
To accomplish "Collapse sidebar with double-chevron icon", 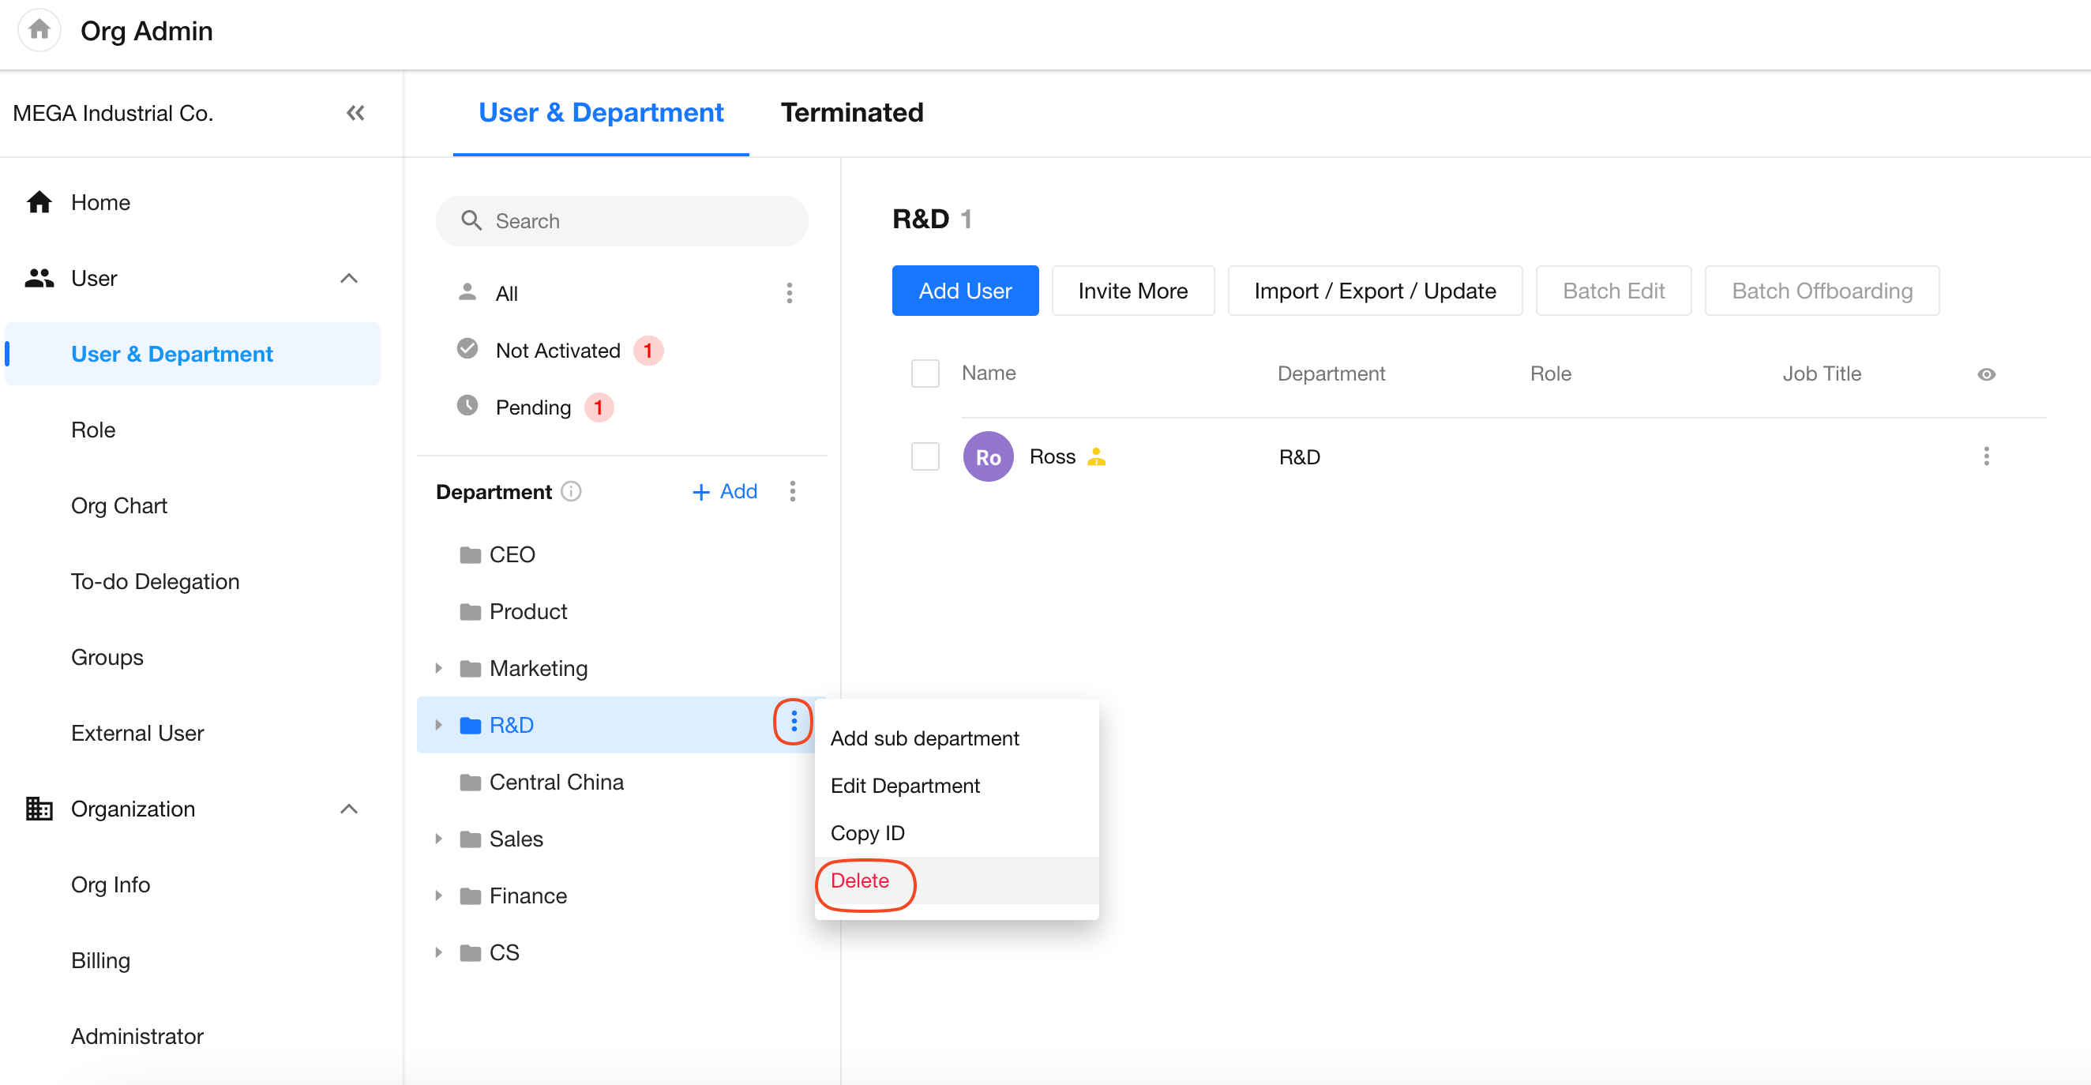I will pos(355,113).
